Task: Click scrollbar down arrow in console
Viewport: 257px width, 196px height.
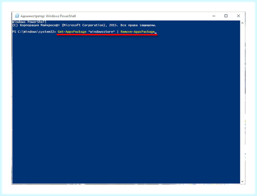Action: pyautogui.click(x=242, y=181)
